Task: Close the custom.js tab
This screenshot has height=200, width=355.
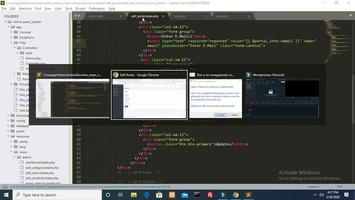Action: pyautogui.click(x=206, y=16)
